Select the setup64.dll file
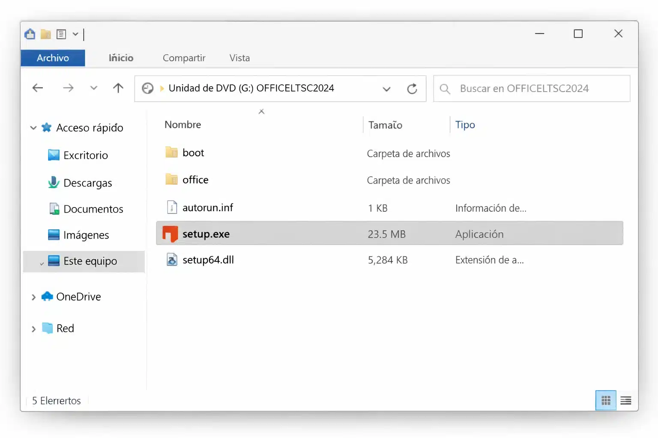 click(208, 260)
